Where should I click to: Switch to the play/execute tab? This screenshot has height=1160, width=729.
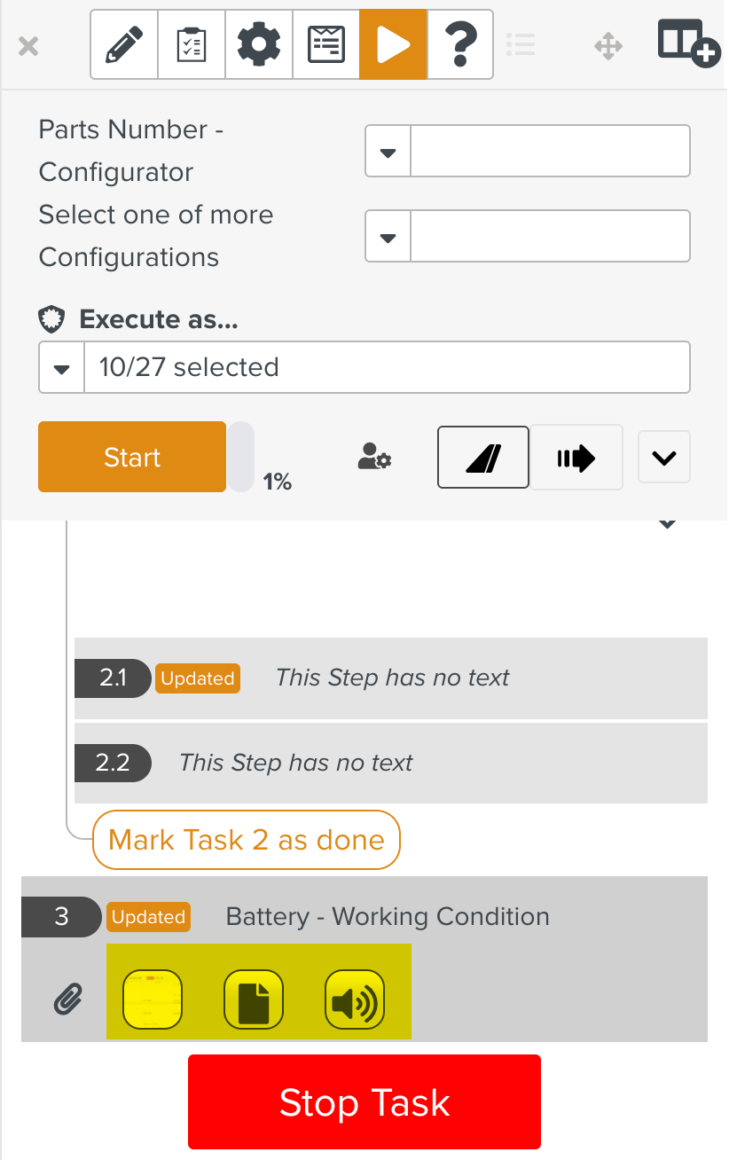click(x=393, y=44)
